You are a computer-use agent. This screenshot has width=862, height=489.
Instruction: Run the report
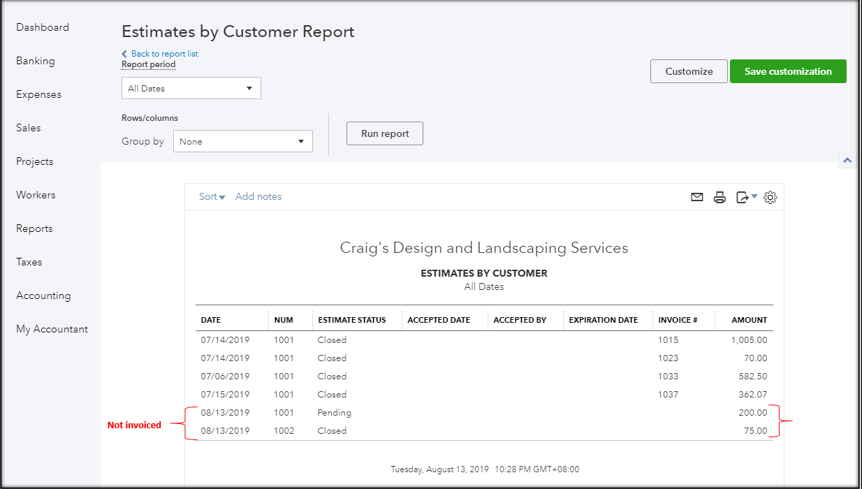point(385,133)
